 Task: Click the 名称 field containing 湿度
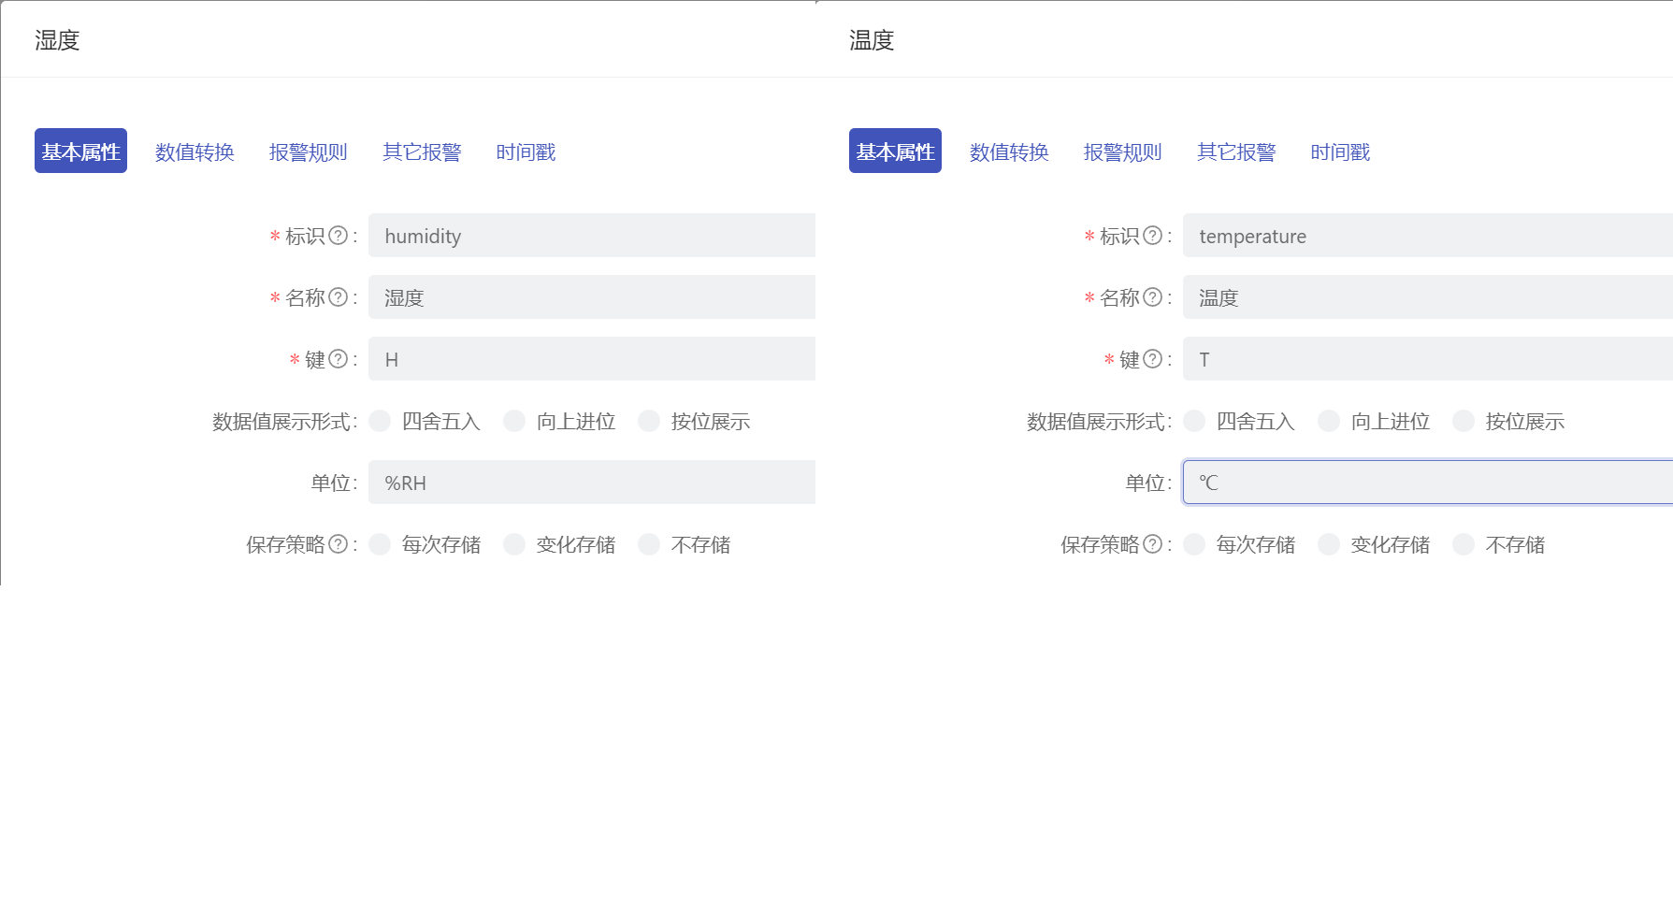tap(592, 297)
